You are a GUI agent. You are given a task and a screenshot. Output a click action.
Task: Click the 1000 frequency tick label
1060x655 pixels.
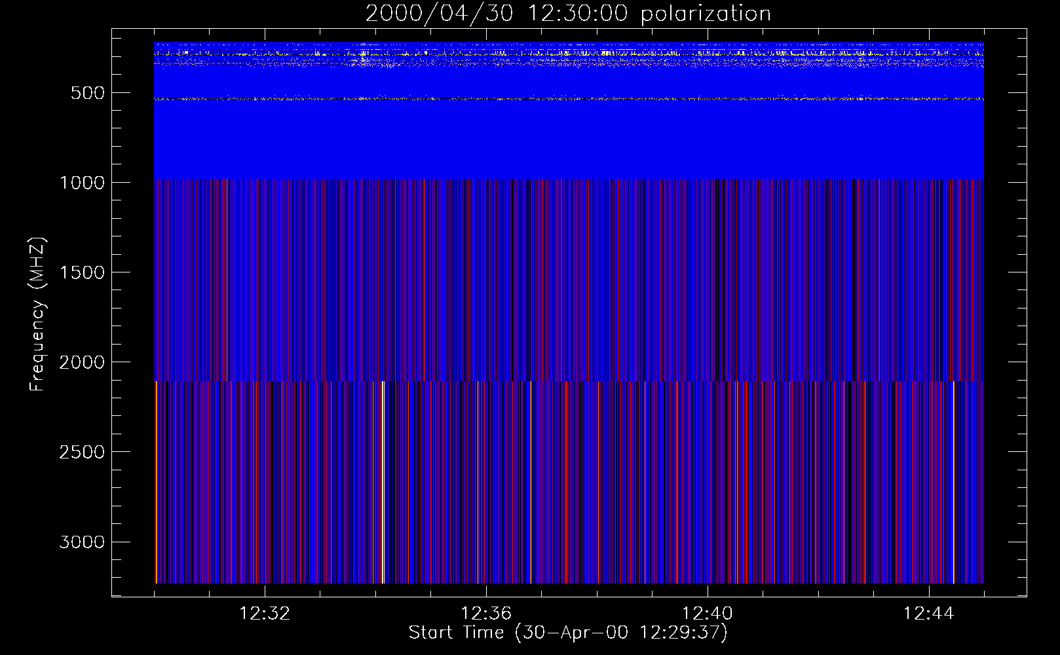[82, 183]
